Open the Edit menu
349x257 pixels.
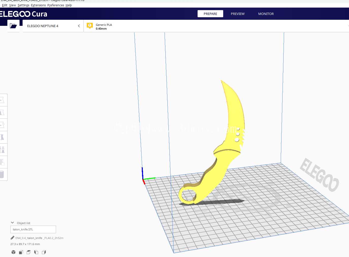[5, 5]
